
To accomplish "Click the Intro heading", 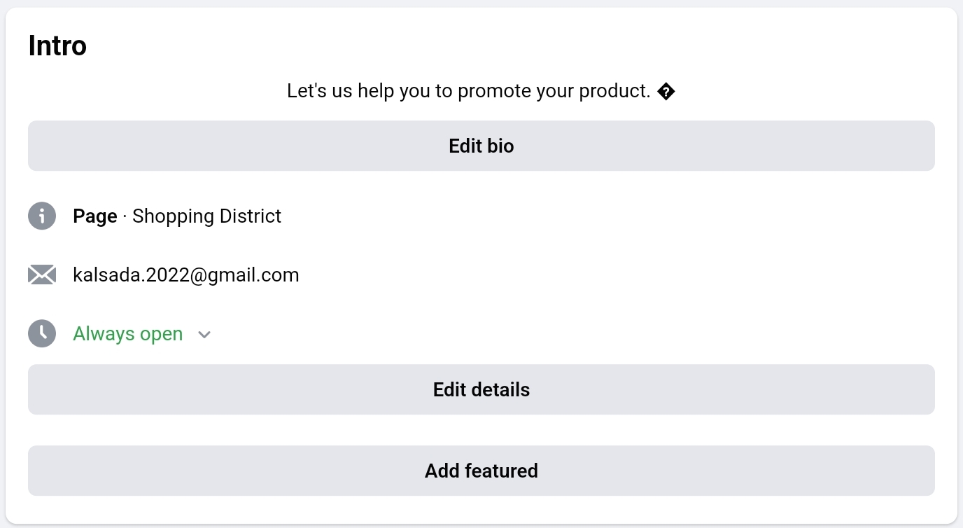I will [57, 46].
